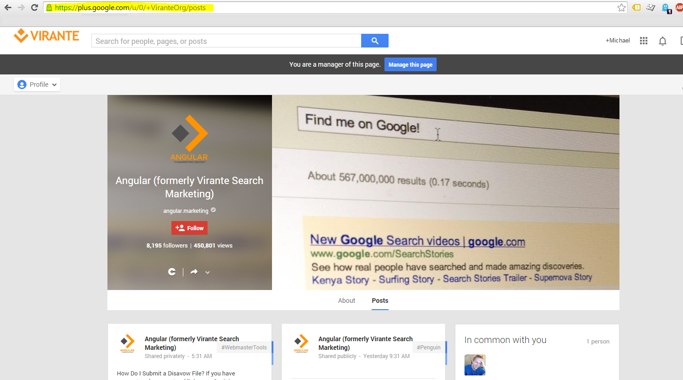Click the browser forward arrow

pyautogui.click(x=21, y=7)
